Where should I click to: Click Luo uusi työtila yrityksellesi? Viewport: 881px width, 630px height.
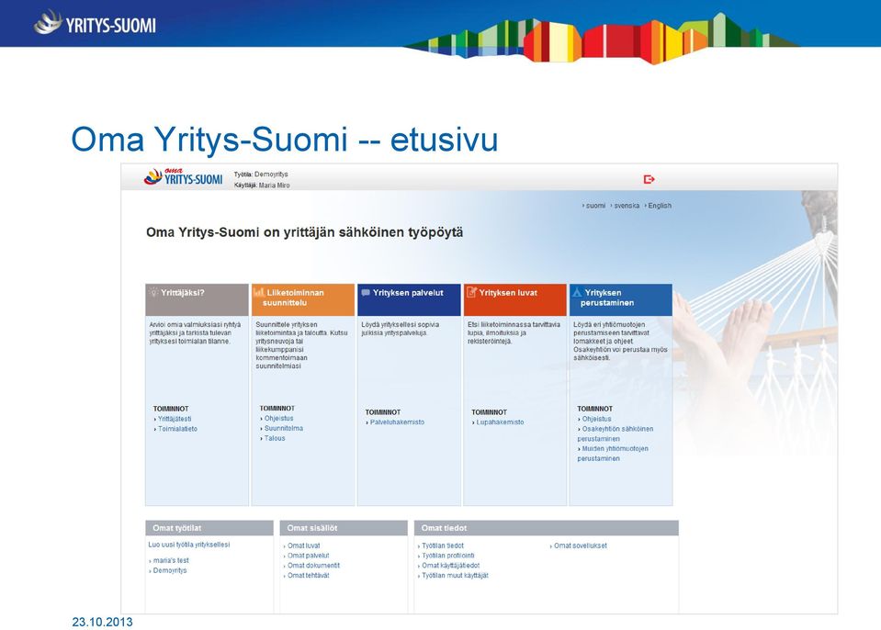tap(189, 545)
